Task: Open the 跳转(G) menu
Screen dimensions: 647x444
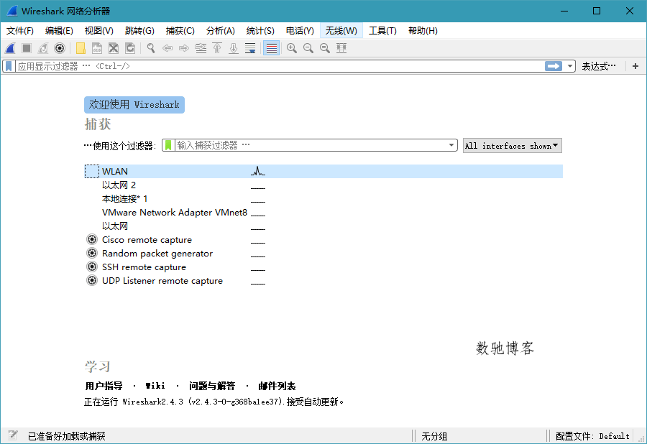Action: 139,30
